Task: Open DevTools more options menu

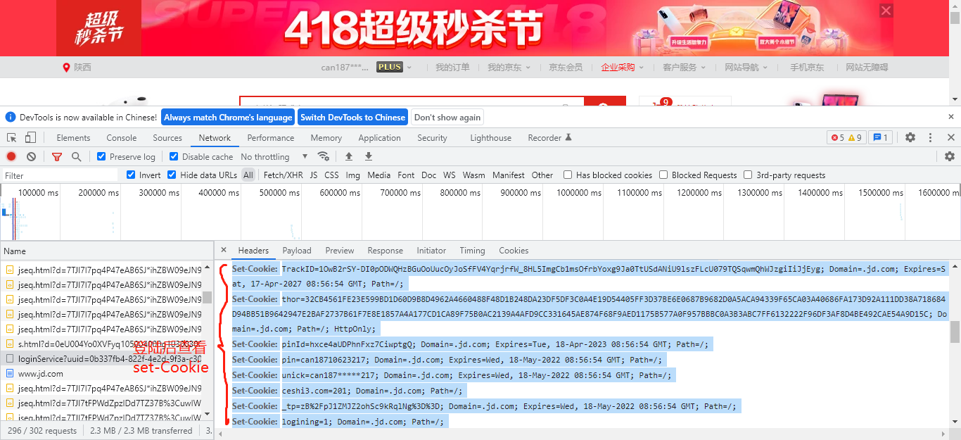Action: (930, 137)
